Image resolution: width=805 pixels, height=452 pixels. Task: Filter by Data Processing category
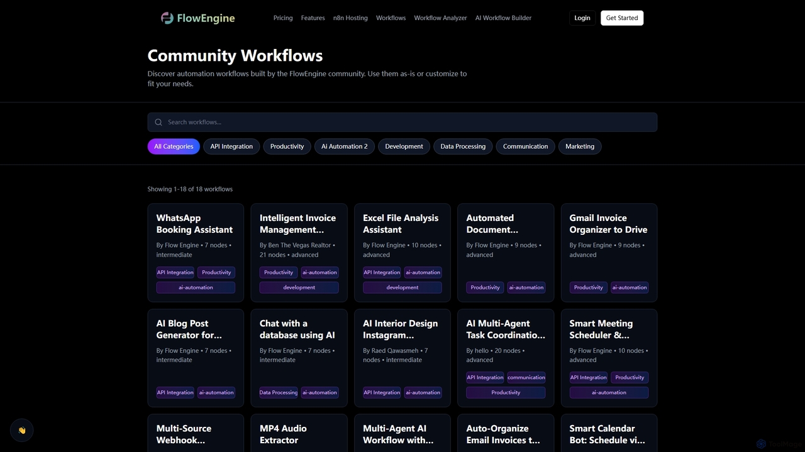click(463, 146)
